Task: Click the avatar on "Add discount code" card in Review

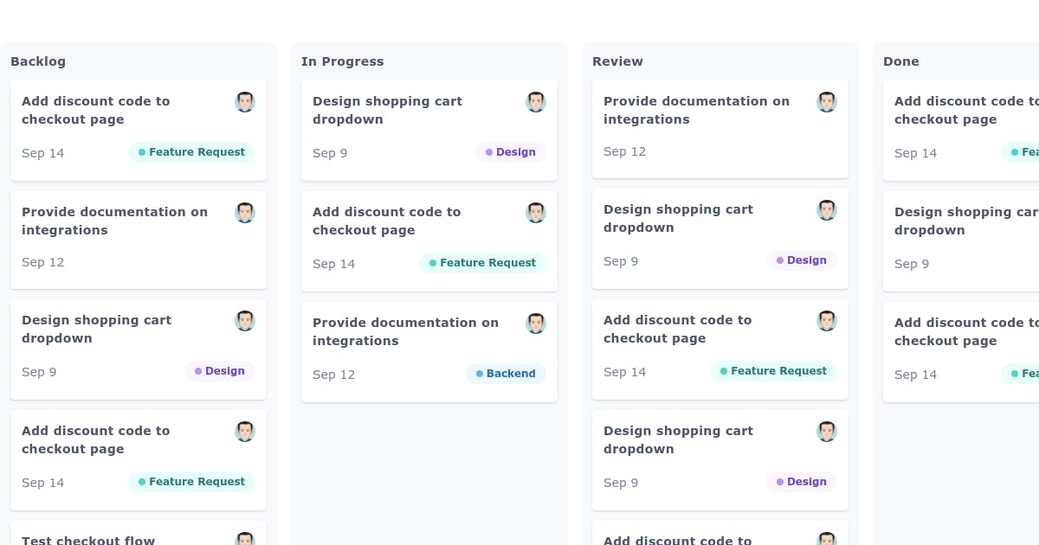Action: click(x=827, y=320)
